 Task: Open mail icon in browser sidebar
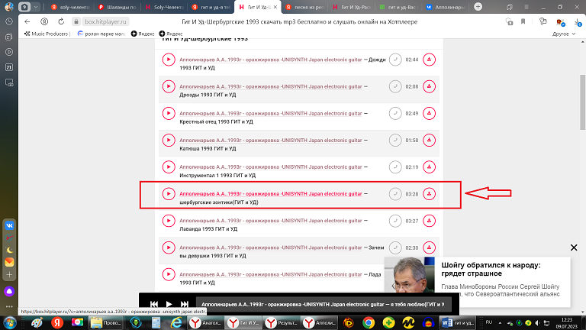[9, 262]
